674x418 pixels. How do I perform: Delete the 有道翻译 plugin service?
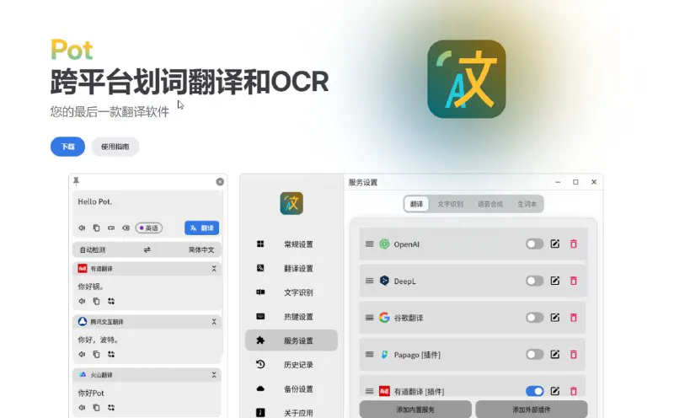[x=574, y=391]
